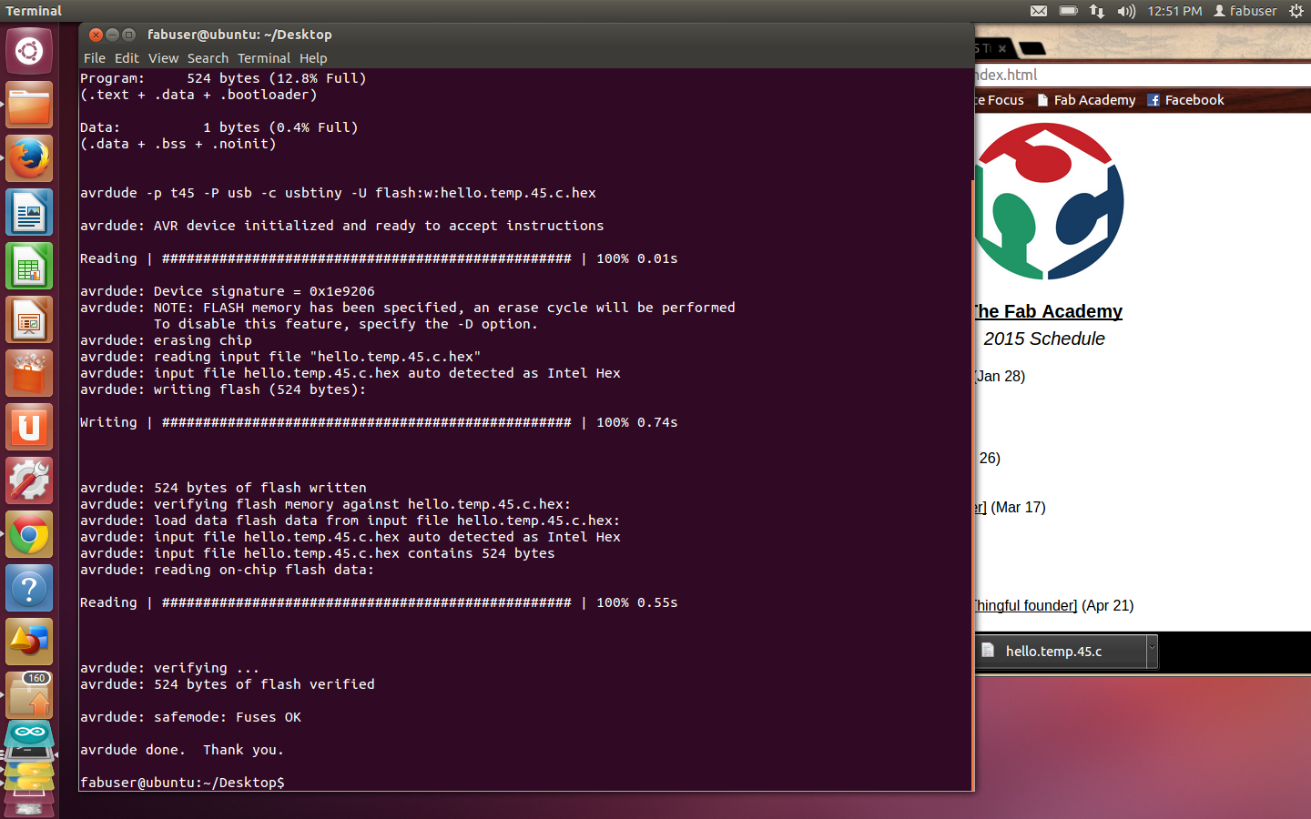
Task: Open the Facebook bookmark text in browser
Action: click(x=1194, y=100)
